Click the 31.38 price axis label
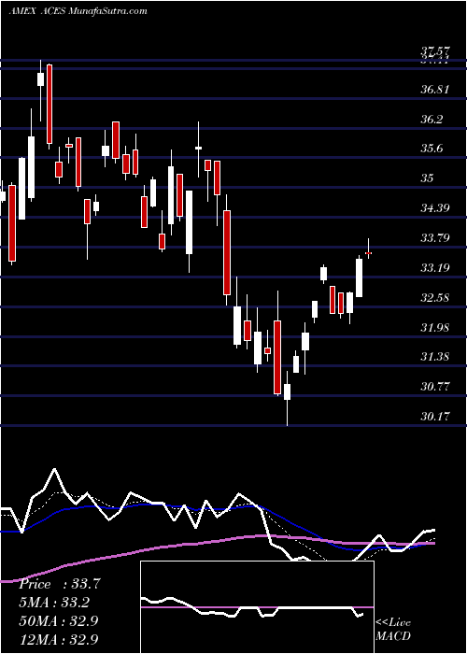Image resolution: width=467 pixels, height=654 pixels. click(x=435, y=357)
